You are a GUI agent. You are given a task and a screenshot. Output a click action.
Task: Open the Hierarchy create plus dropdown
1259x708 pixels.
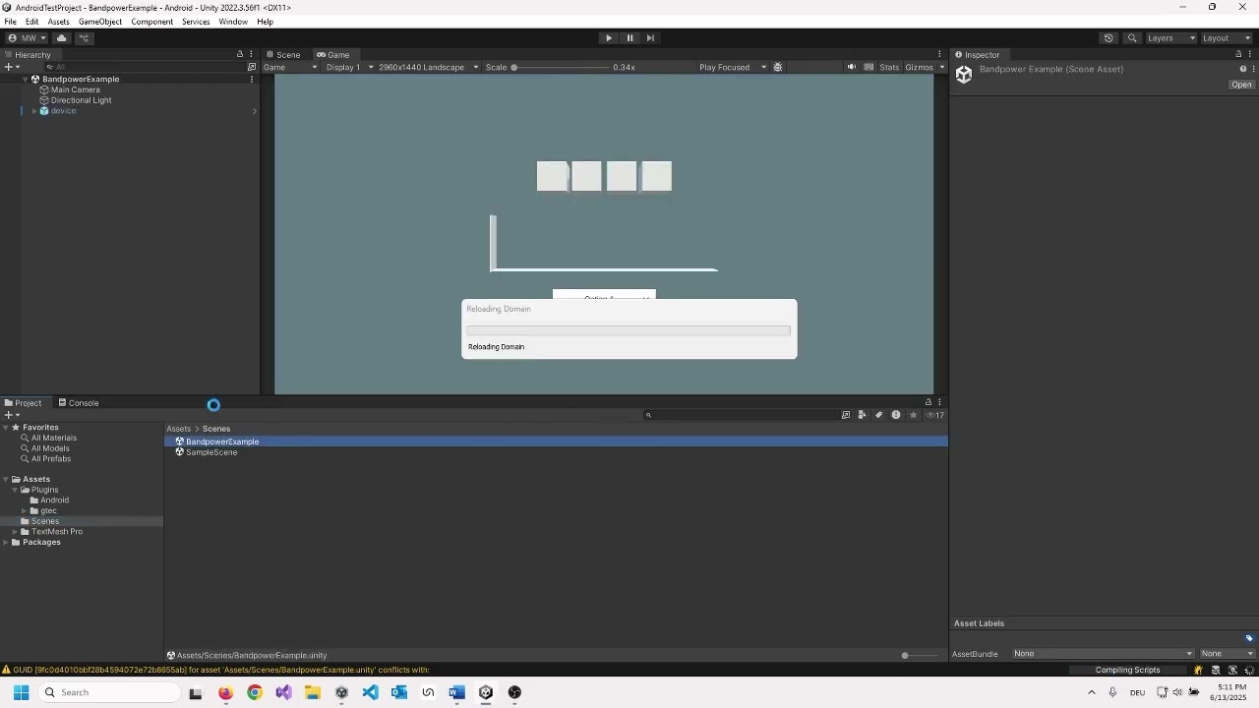click(11, 67)
